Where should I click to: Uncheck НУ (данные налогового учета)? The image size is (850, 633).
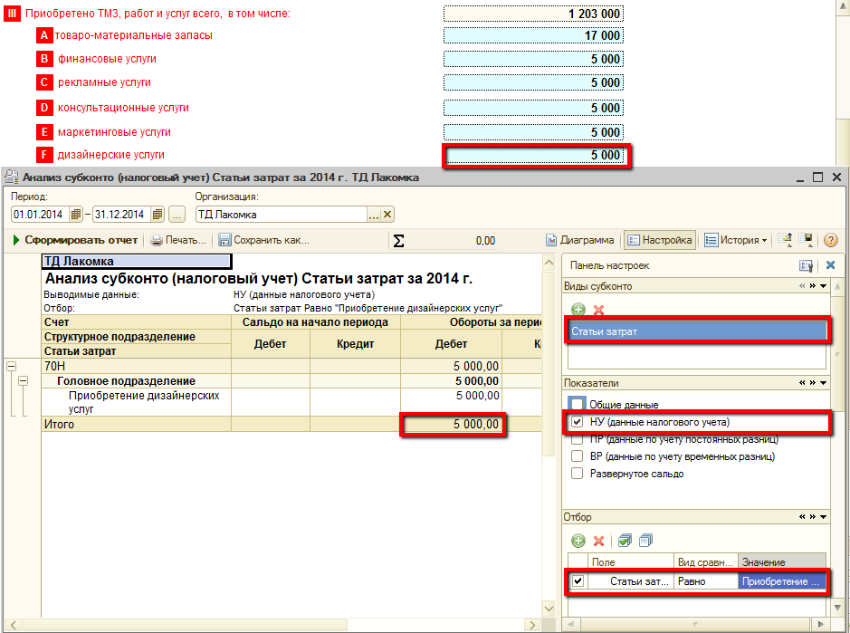coord(577,422)
